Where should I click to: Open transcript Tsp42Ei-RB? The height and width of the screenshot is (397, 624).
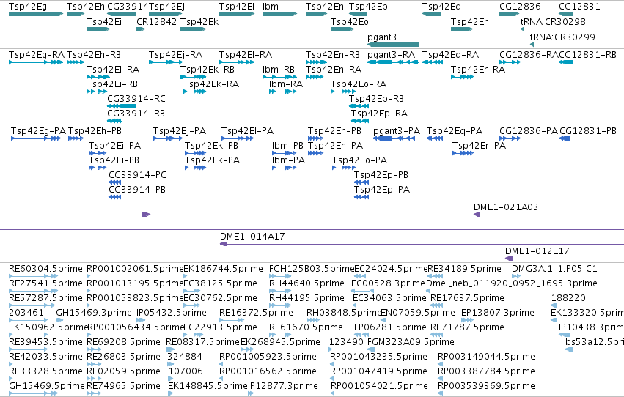[112, 84]
